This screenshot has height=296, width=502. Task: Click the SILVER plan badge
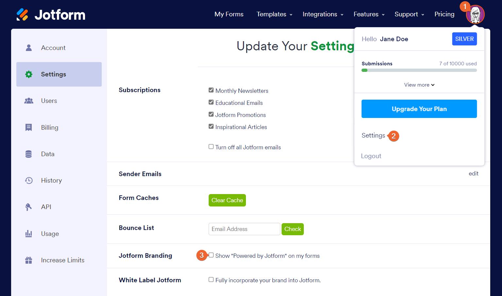coord(464,39)
